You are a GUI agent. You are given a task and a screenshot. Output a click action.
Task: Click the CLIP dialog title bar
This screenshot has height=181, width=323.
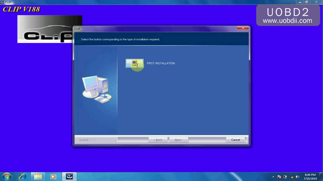tap(151, 29)
